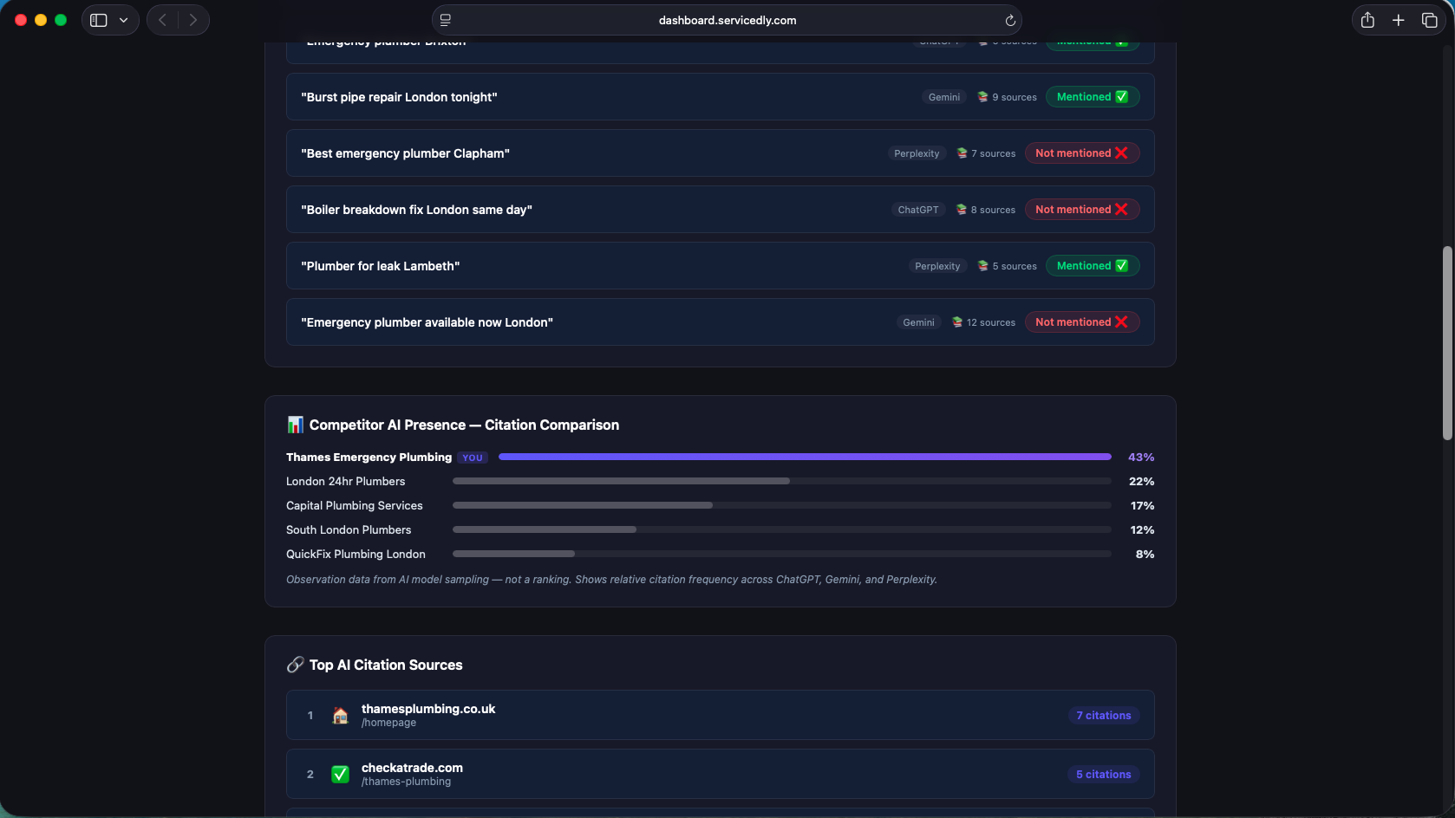Reload the page with the refresh icon
Image resolution: width=1455 pixels, height=818 pixels.
click(1009, 20)
